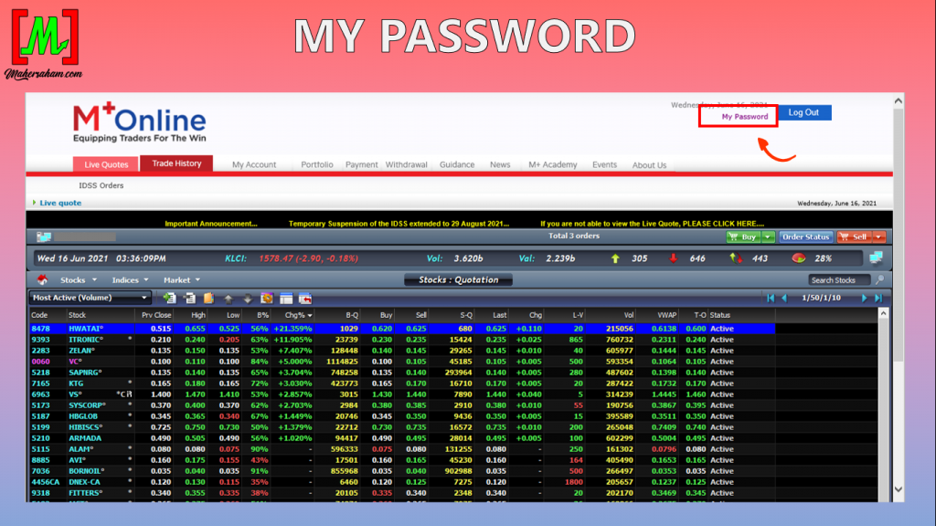This screenshot has height=526, width=936.
Task: Open the My Password link
Action: pyautogui.click(x=744, y=117)
